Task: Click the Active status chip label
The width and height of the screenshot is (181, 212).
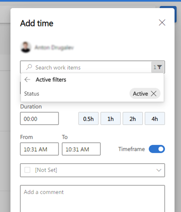Action: click(x=140, y=94)
